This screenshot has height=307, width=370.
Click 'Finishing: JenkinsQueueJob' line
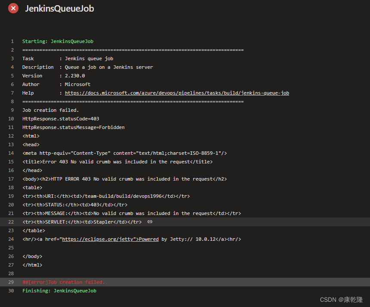[x=59, y=291]
